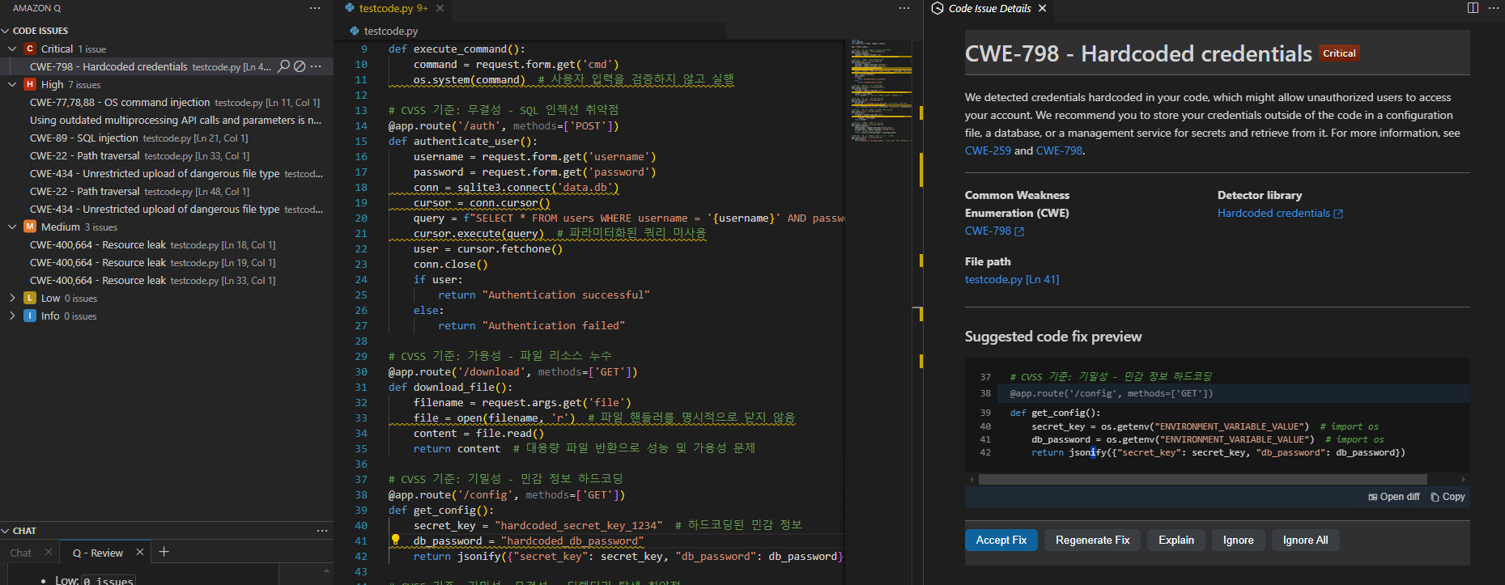Click the magnifier icon on CWE-798 issue row

[x=284, y=66]
